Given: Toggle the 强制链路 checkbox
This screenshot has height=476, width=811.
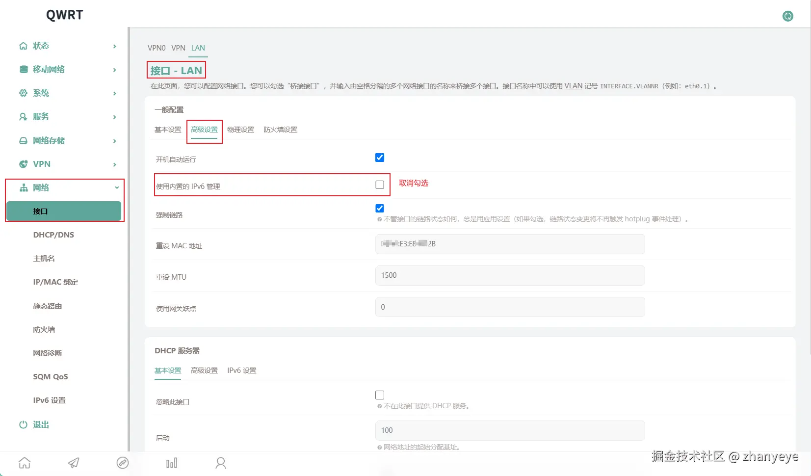Looking at the screenshot, I should [x=380, y=208].
